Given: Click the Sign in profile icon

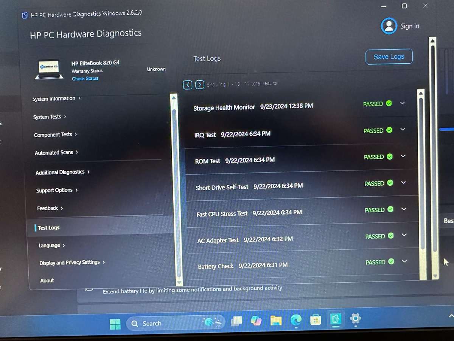Looking at the screenshot, I should tap(389, 26).
